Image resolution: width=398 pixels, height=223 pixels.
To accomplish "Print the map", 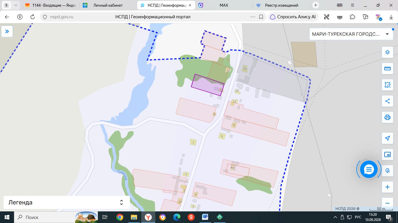I will pyautogui.click(x=387, y=117).
